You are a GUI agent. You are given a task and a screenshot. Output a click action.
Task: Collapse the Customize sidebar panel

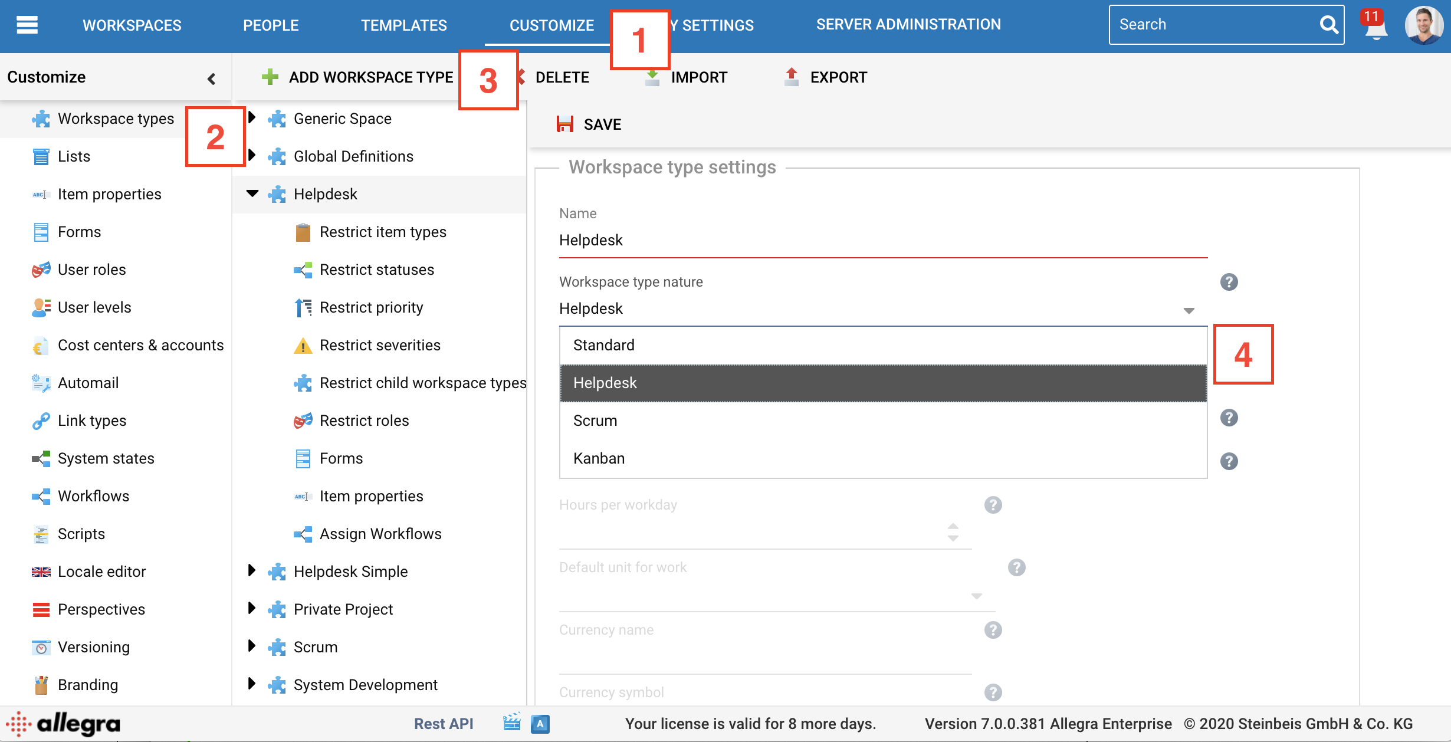[x=211, y=78]
